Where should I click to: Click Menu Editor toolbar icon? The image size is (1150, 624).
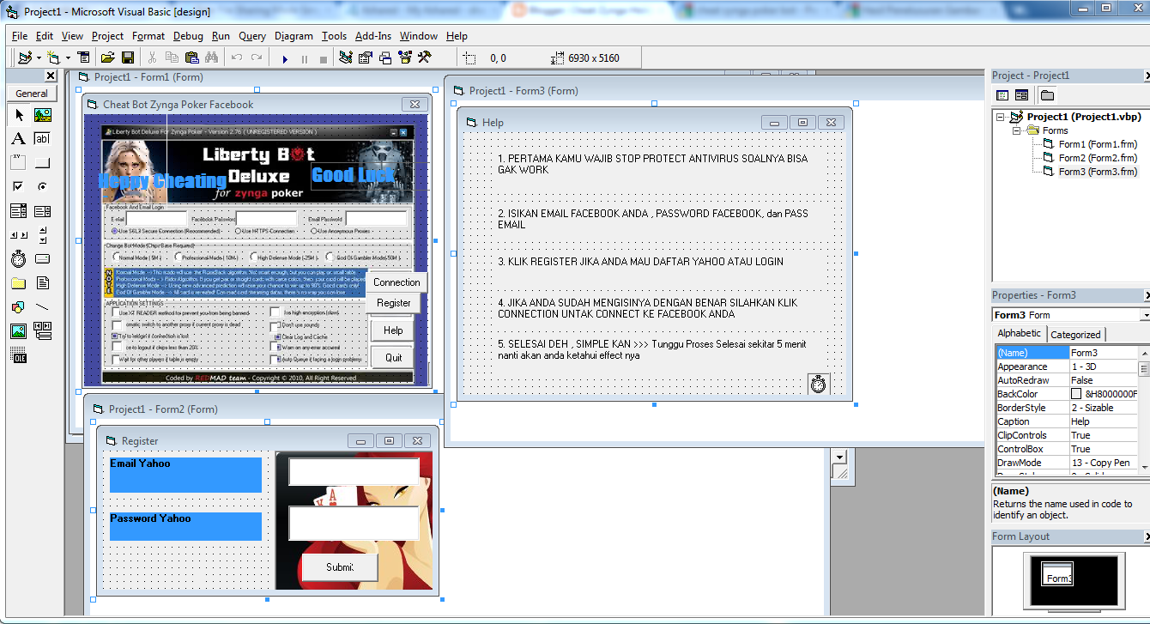pyautogui.click(x=84, y=58)
